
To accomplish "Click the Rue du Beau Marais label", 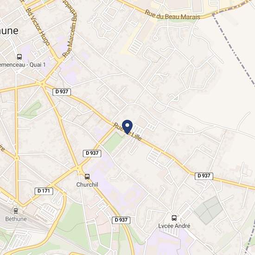I will coord(172,15).
